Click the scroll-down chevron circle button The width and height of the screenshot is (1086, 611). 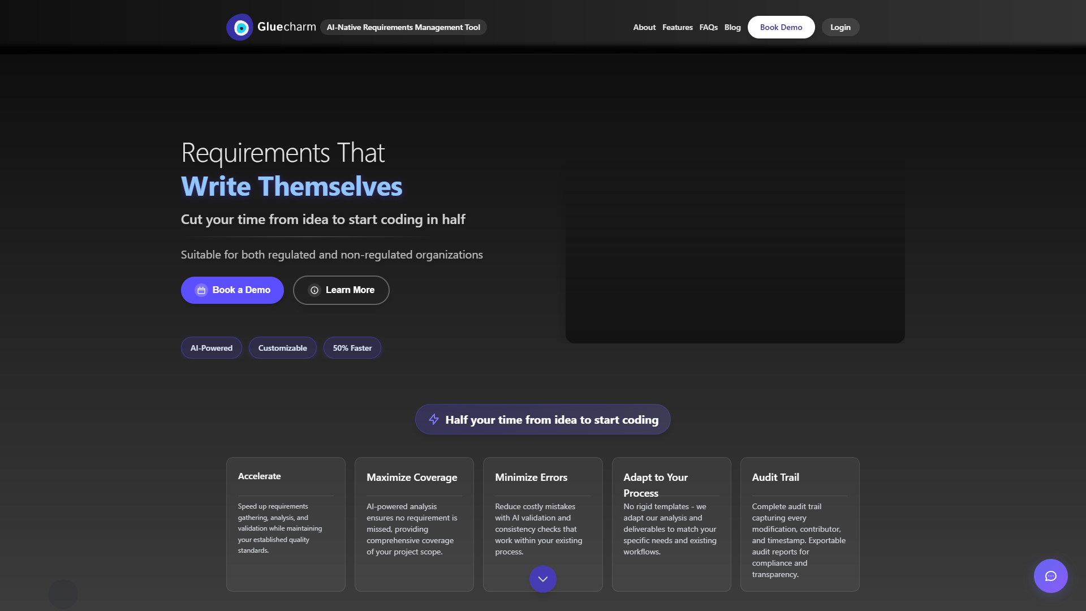coord(543,579)
